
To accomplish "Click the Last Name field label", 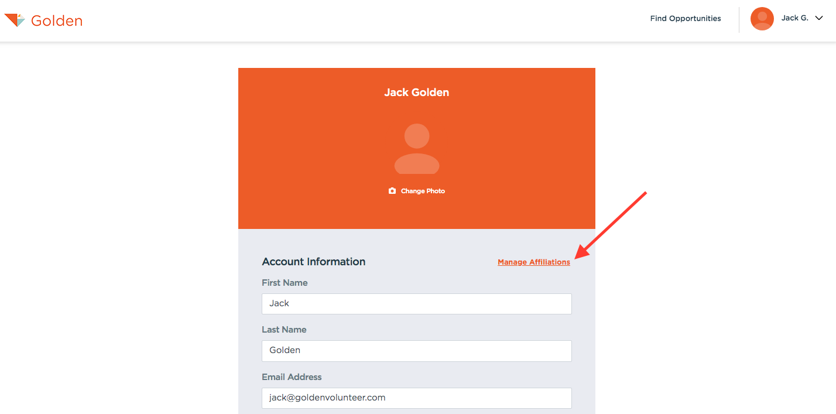I will pos(284,330).
